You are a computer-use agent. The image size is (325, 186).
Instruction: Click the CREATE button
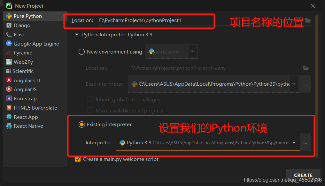click(303, 175)
